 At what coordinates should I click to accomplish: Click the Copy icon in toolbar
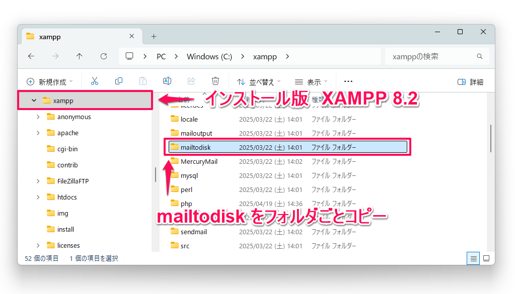[119, 81]
